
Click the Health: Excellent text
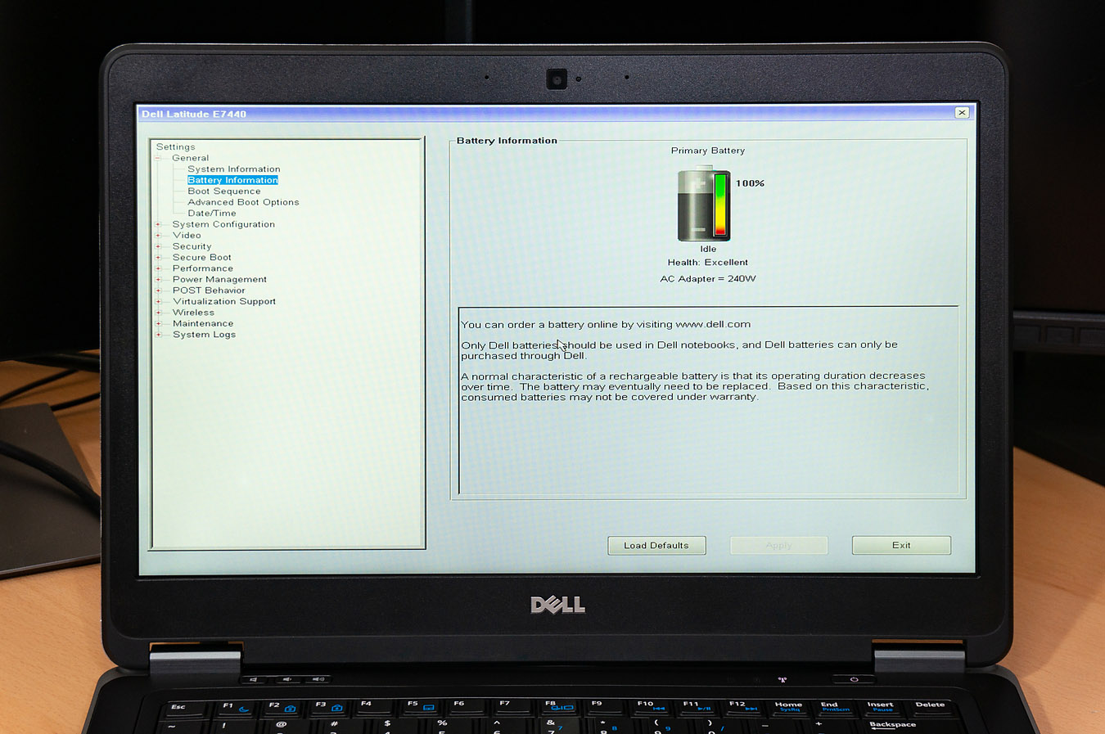click(x=708, y=263)
